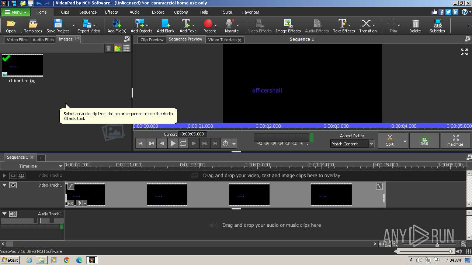This screenshot has height=265, width=472.
Task: Delete selected bin item with trash icon
Action: click(x=108, y=48)
